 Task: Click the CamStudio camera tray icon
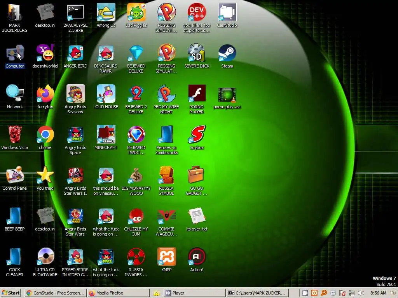tap(305, 293)
